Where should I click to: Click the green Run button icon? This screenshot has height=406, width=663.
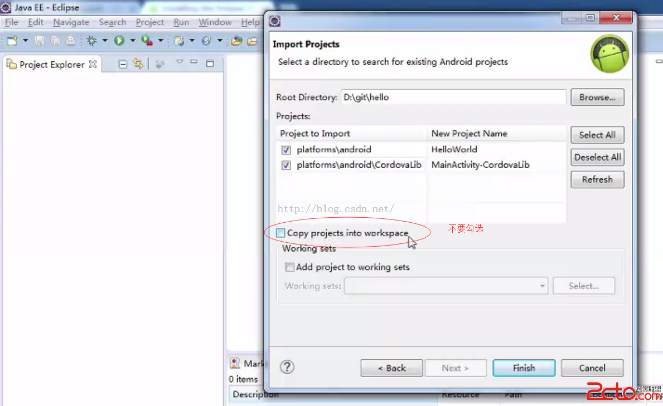[119, 41]
